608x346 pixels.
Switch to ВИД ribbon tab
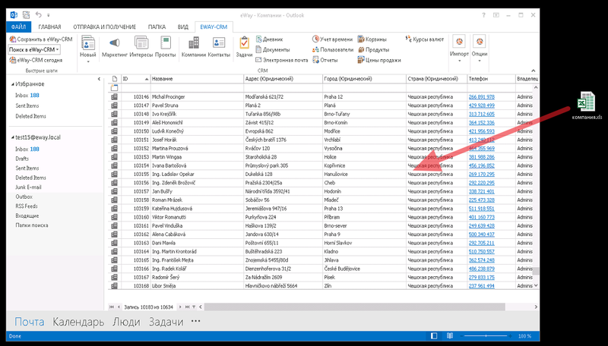[x=183, y=27]
